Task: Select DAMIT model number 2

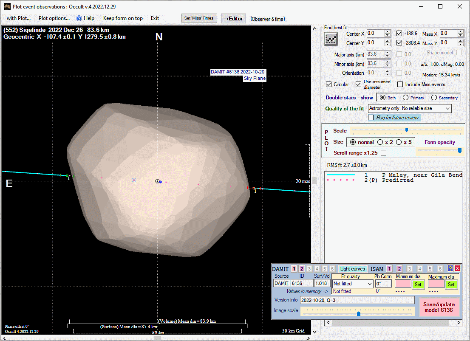Action: [302, 269]
